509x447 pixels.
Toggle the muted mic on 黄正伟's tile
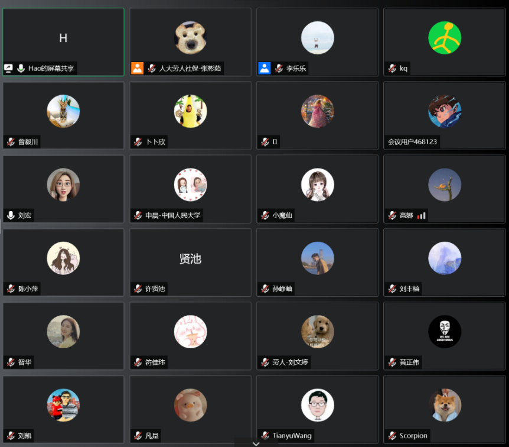[392, 362]
